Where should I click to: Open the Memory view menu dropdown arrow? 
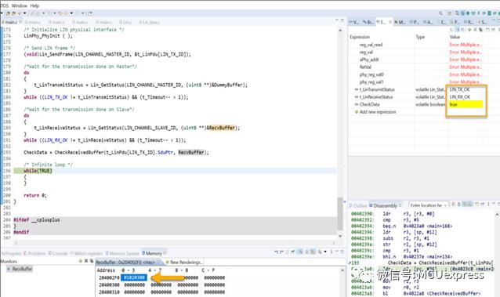click(x=325, y=252)
